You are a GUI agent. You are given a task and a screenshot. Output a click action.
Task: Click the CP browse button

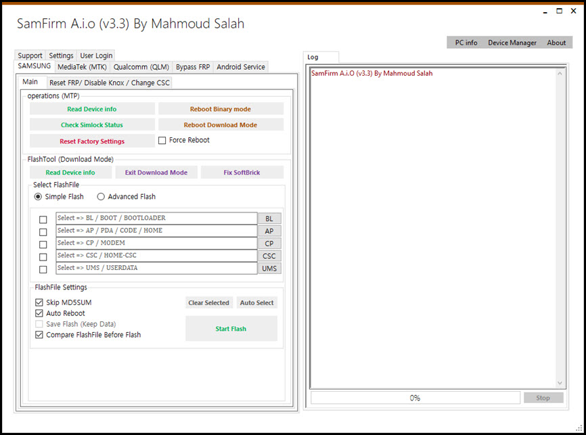[x=269, y=244]
